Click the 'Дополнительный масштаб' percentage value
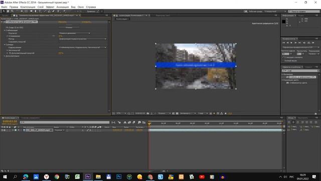 tap(61, 53)
